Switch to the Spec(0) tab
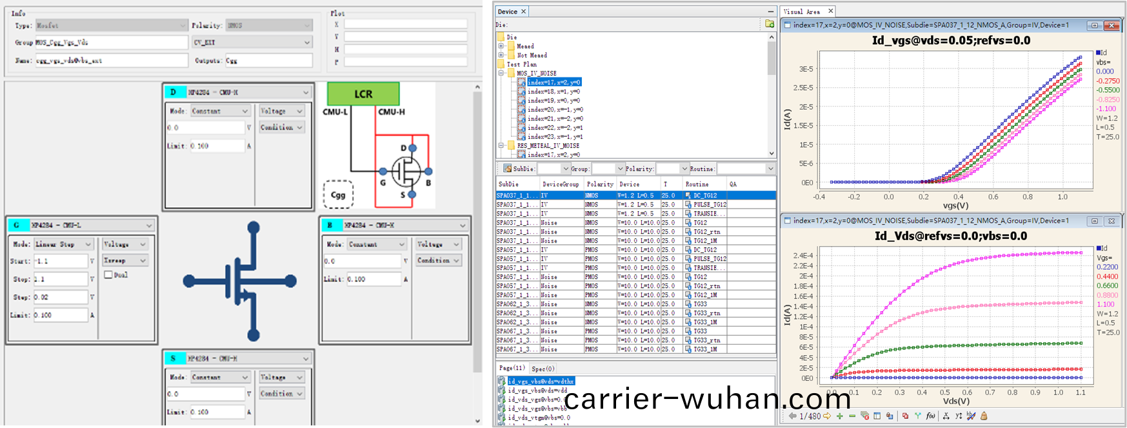This screenshot has height=428, width=1127. pyautogui.click(x=543, y=369)
